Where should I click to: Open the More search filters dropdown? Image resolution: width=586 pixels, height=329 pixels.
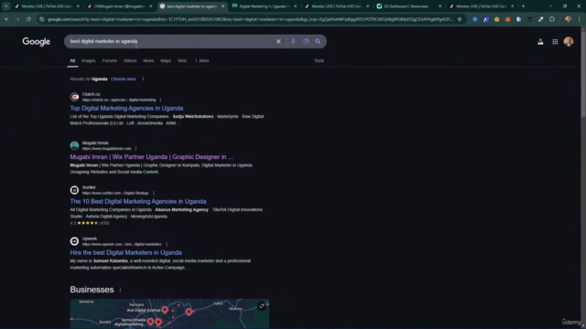(x=202, y=61)
